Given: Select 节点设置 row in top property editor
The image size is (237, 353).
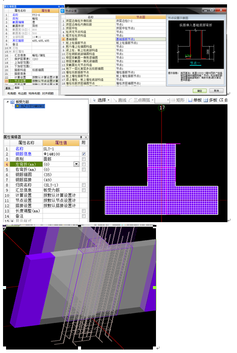Looking at the screenshot, I should pyautogui.click(x=32, y=81).
